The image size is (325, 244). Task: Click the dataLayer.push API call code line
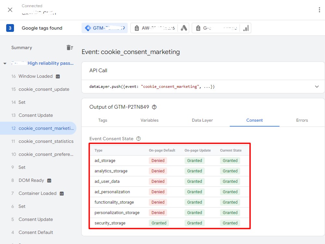pos(152,87)
